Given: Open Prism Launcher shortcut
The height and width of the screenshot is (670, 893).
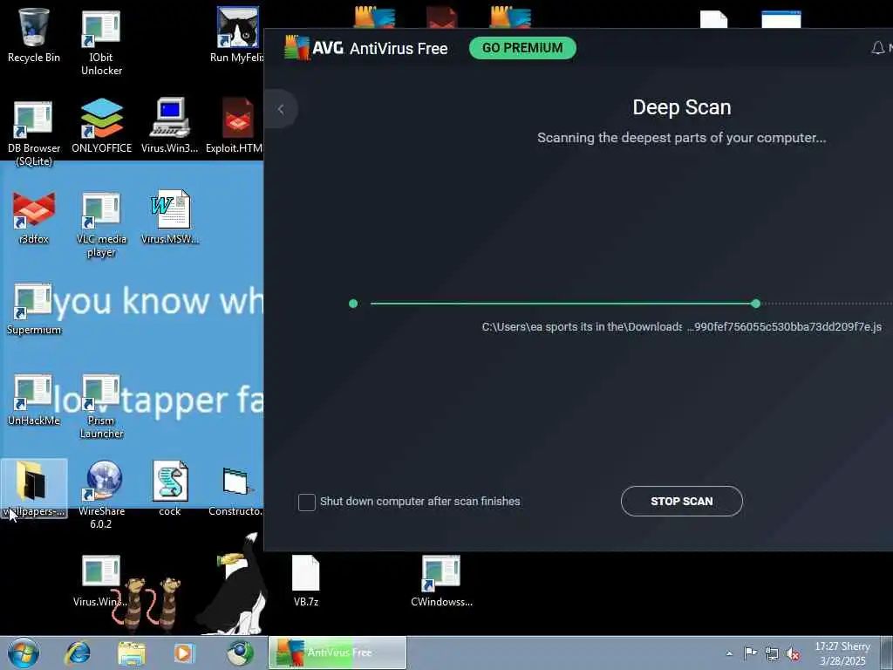Looking at the screenshot, I should tap(101, 405).
